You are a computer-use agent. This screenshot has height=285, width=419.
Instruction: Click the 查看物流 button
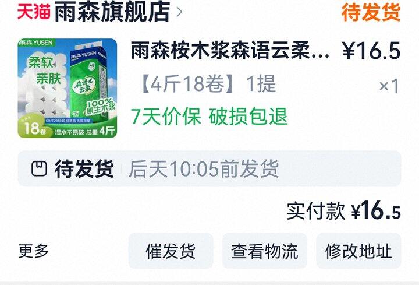265,251
